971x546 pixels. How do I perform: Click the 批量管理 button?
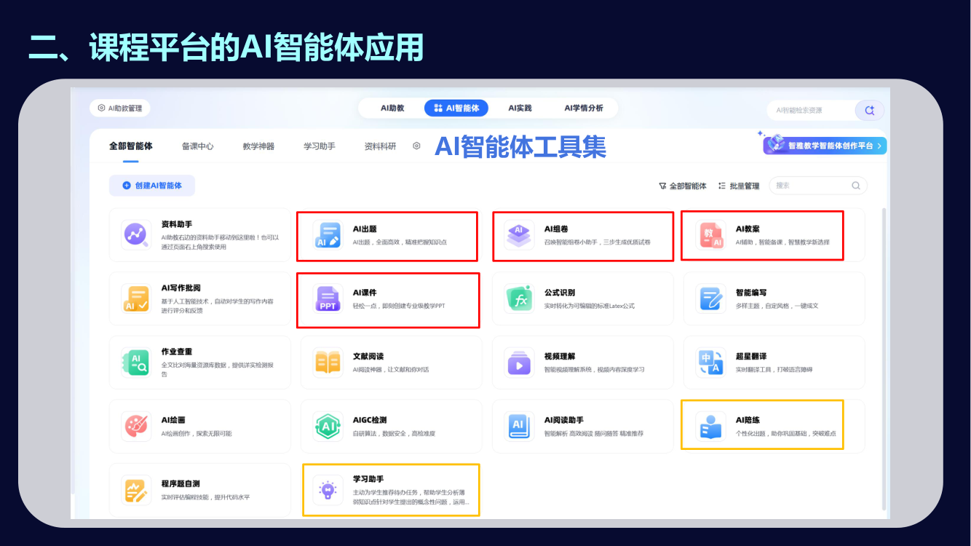tap(739, 186)
